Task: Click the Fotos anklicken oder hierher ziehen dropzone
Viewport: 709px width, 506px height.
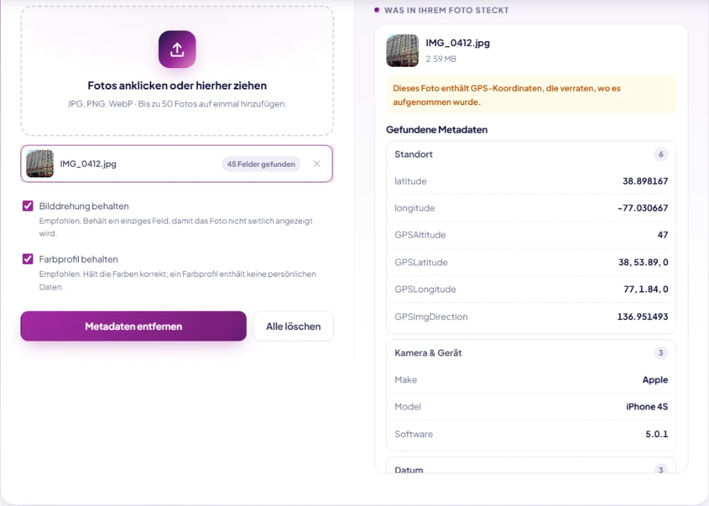Action: [177, 71]
